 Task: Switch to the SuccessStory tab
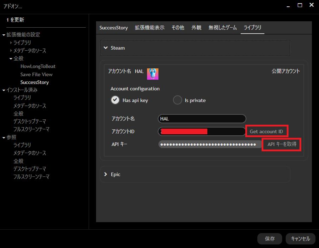(113, 28)
